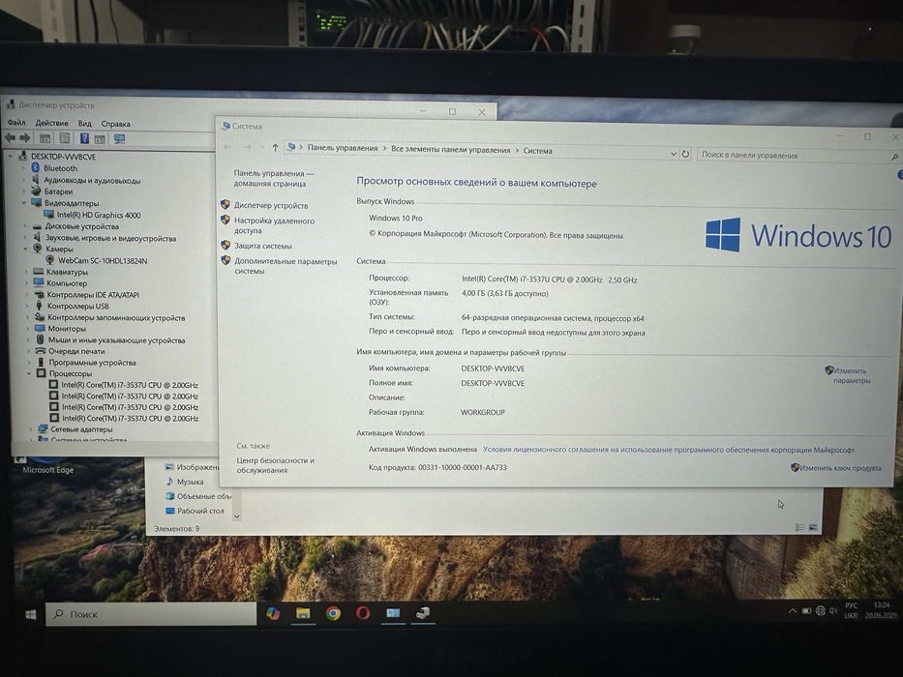Select Очереди печати category
Image resolution: width=903 pixels, height=677 pixels.
[76, 351]
